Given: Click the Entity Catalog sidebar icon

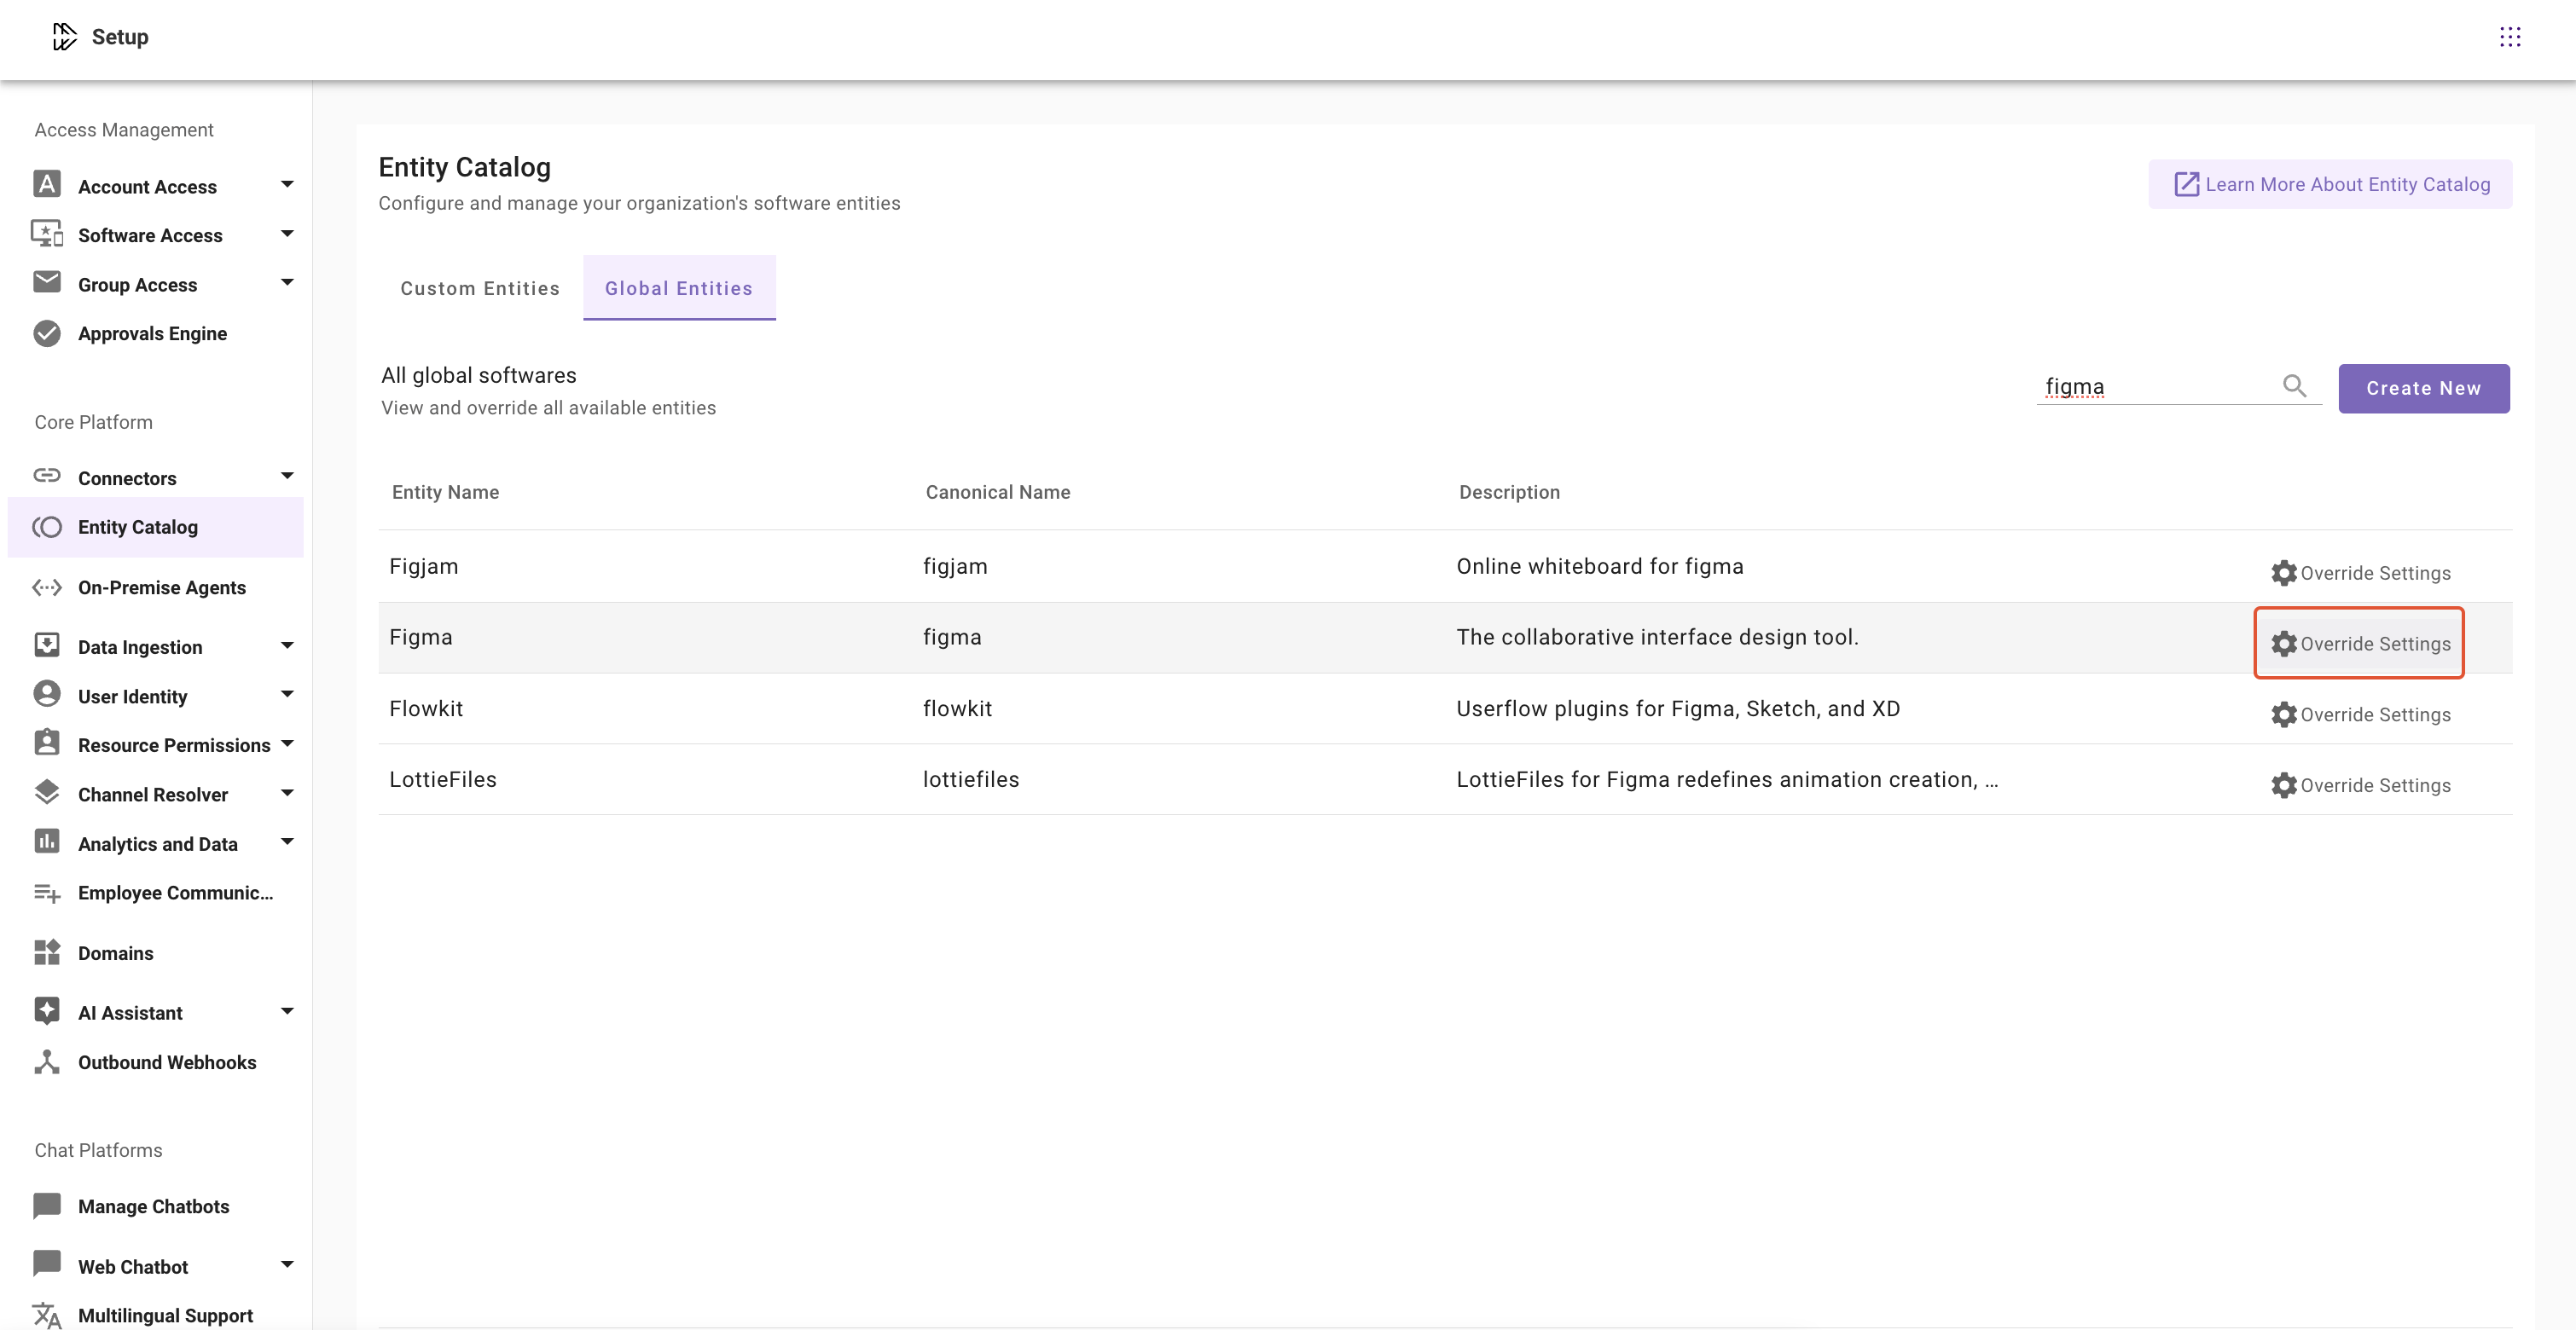Looking at the screenshot, I should pyautogui.click(x=47, y=527).
